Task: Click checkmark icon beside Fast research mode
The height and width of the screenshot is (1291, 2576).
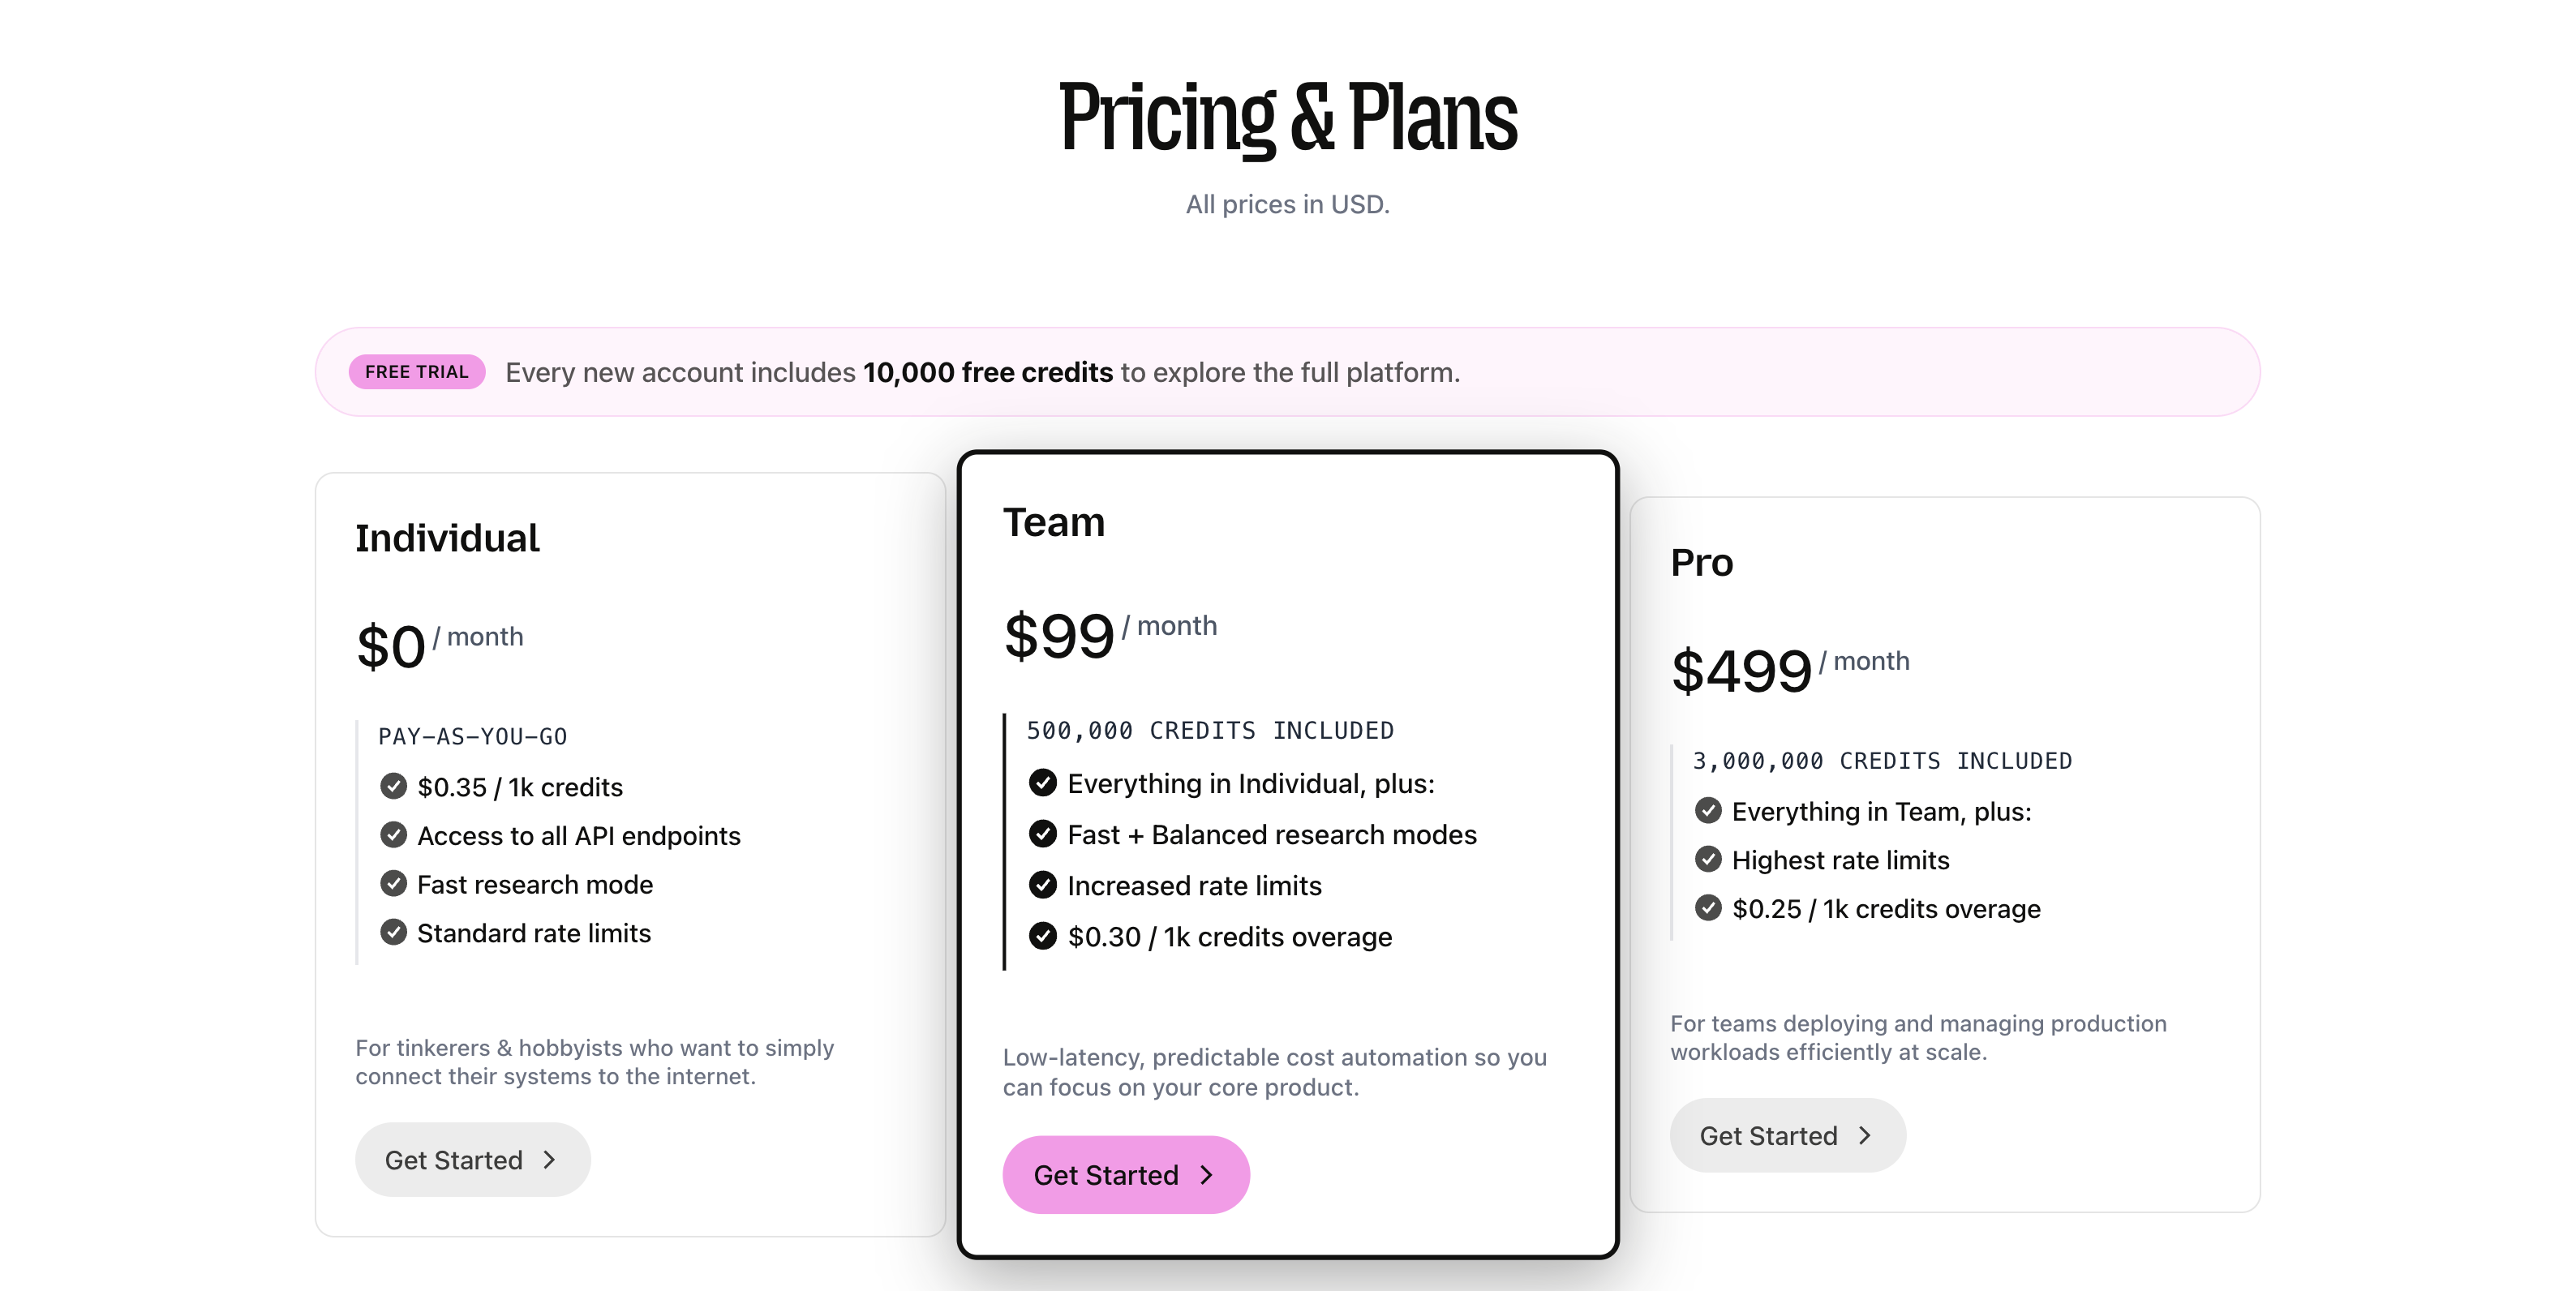Action: (393, 884)
